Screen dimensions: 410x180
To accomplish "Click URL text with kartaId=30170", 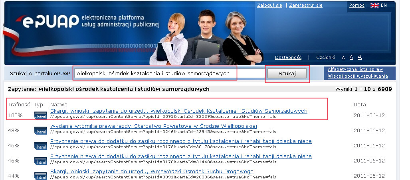I will pos(163,147).
